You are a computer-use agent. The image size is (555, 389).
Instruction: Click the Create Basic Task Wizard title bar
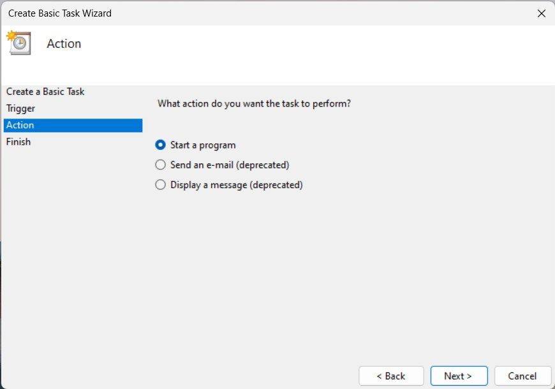(191, 13)
